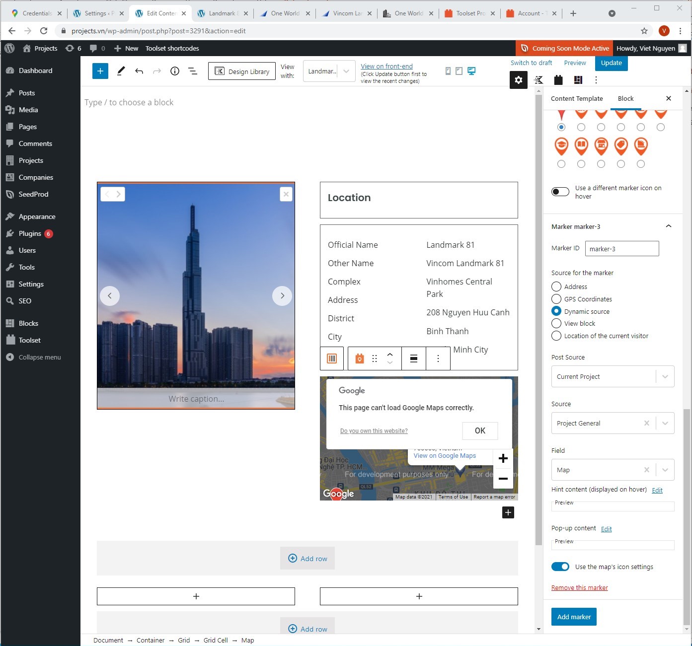The image size is (692, 646).
Task: Click 'View on front-end' link
Action: pyautogui.click(x=386, y=66)
